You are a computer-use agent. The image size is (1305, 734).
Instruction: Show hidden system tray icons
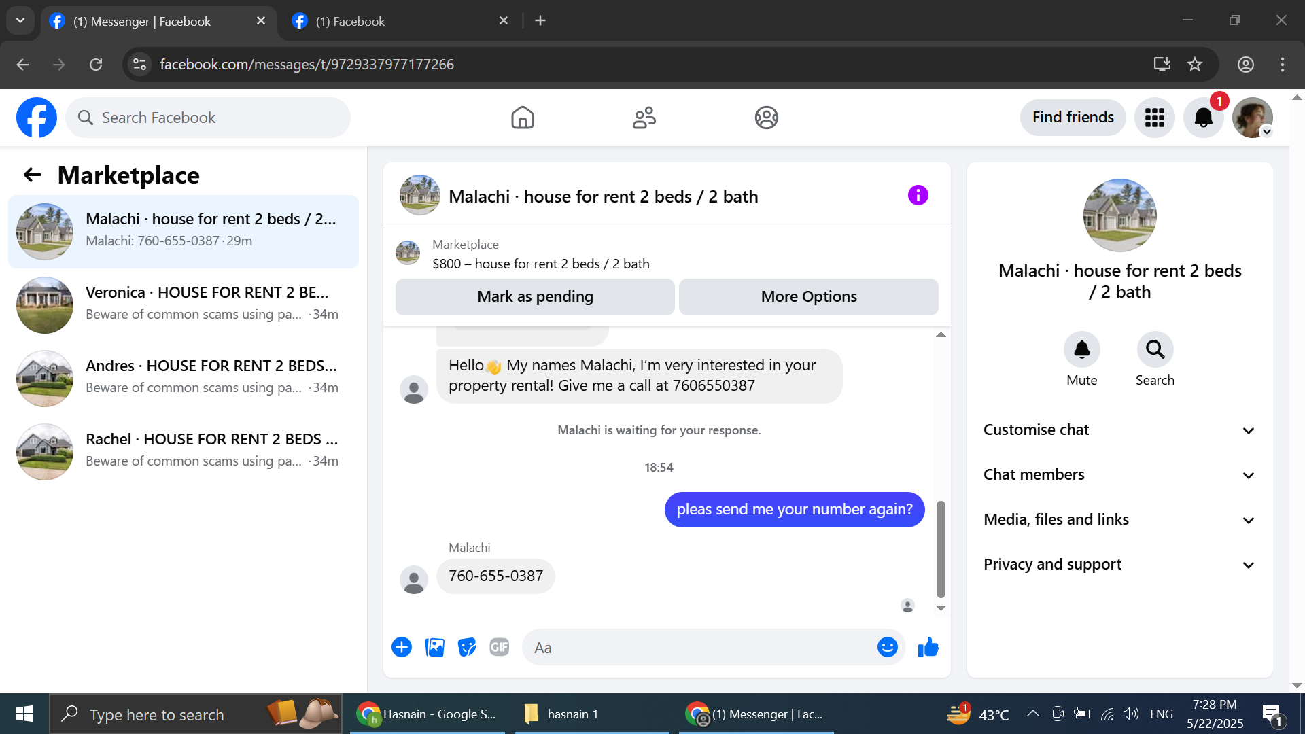(1032, 714)
